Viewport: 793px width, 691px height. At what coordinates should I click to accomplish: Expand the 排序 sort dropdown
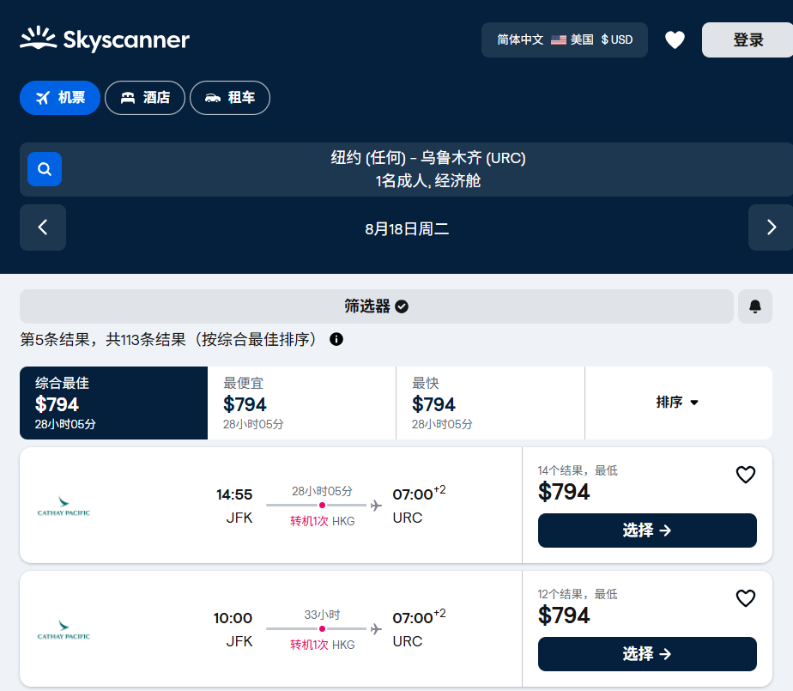click(x=677, y=403)
